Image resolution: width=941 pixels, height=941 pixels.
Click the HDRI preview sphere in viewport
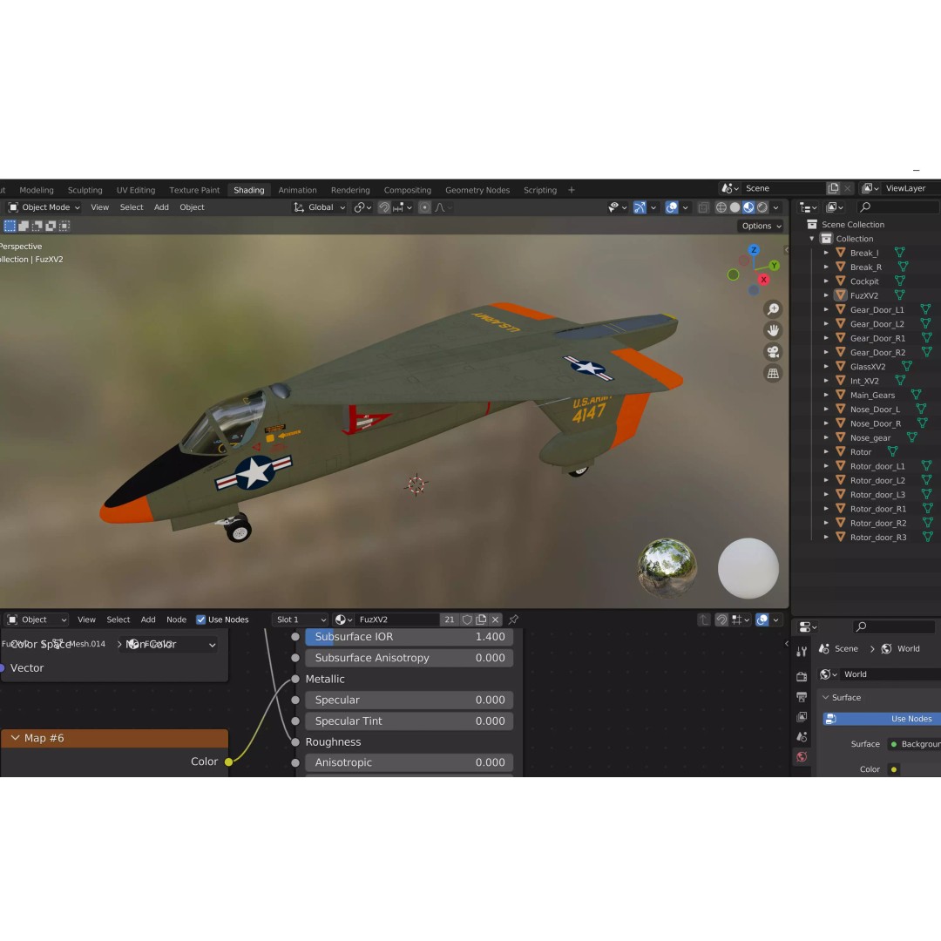667,568
